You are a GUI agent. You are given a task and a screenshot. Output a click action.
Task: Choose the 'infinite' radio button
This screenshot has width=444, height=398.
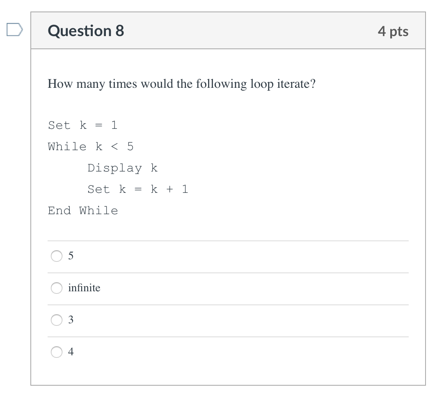57,288
